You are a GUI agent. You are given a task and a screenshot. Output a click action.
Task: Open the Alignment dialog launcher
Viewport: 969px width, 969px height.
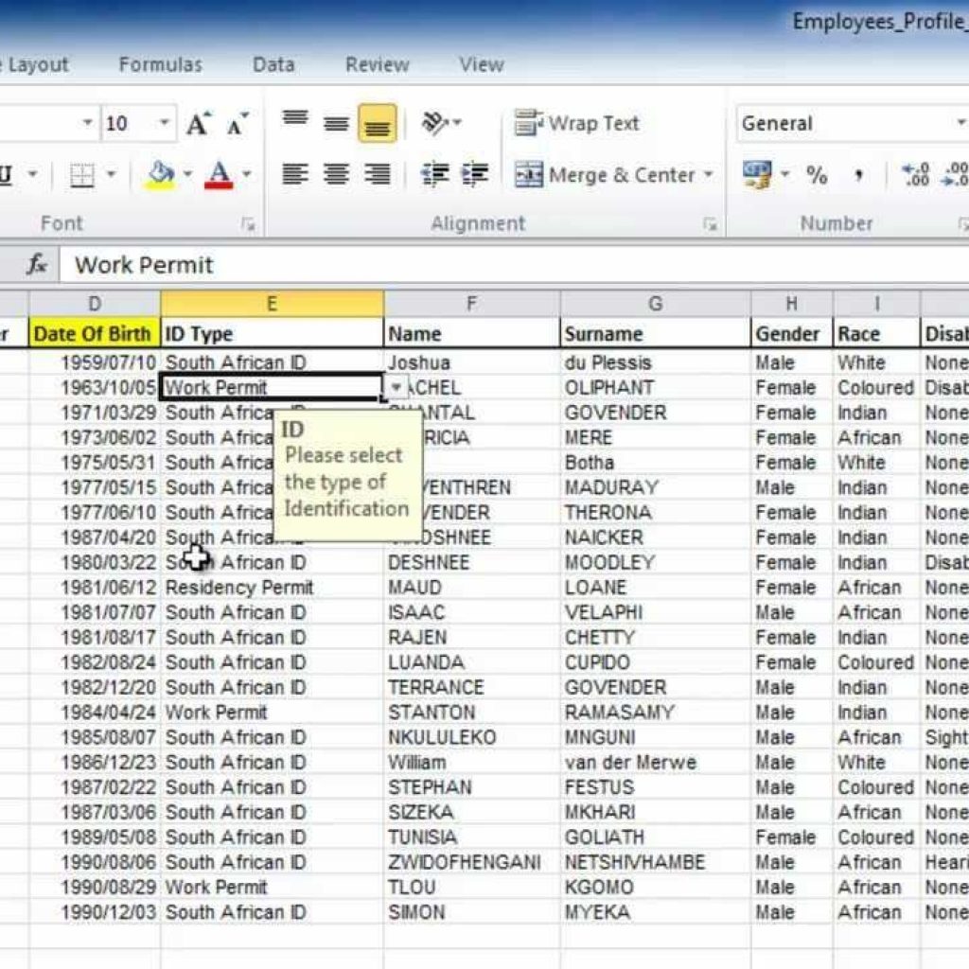click(710, 224)
